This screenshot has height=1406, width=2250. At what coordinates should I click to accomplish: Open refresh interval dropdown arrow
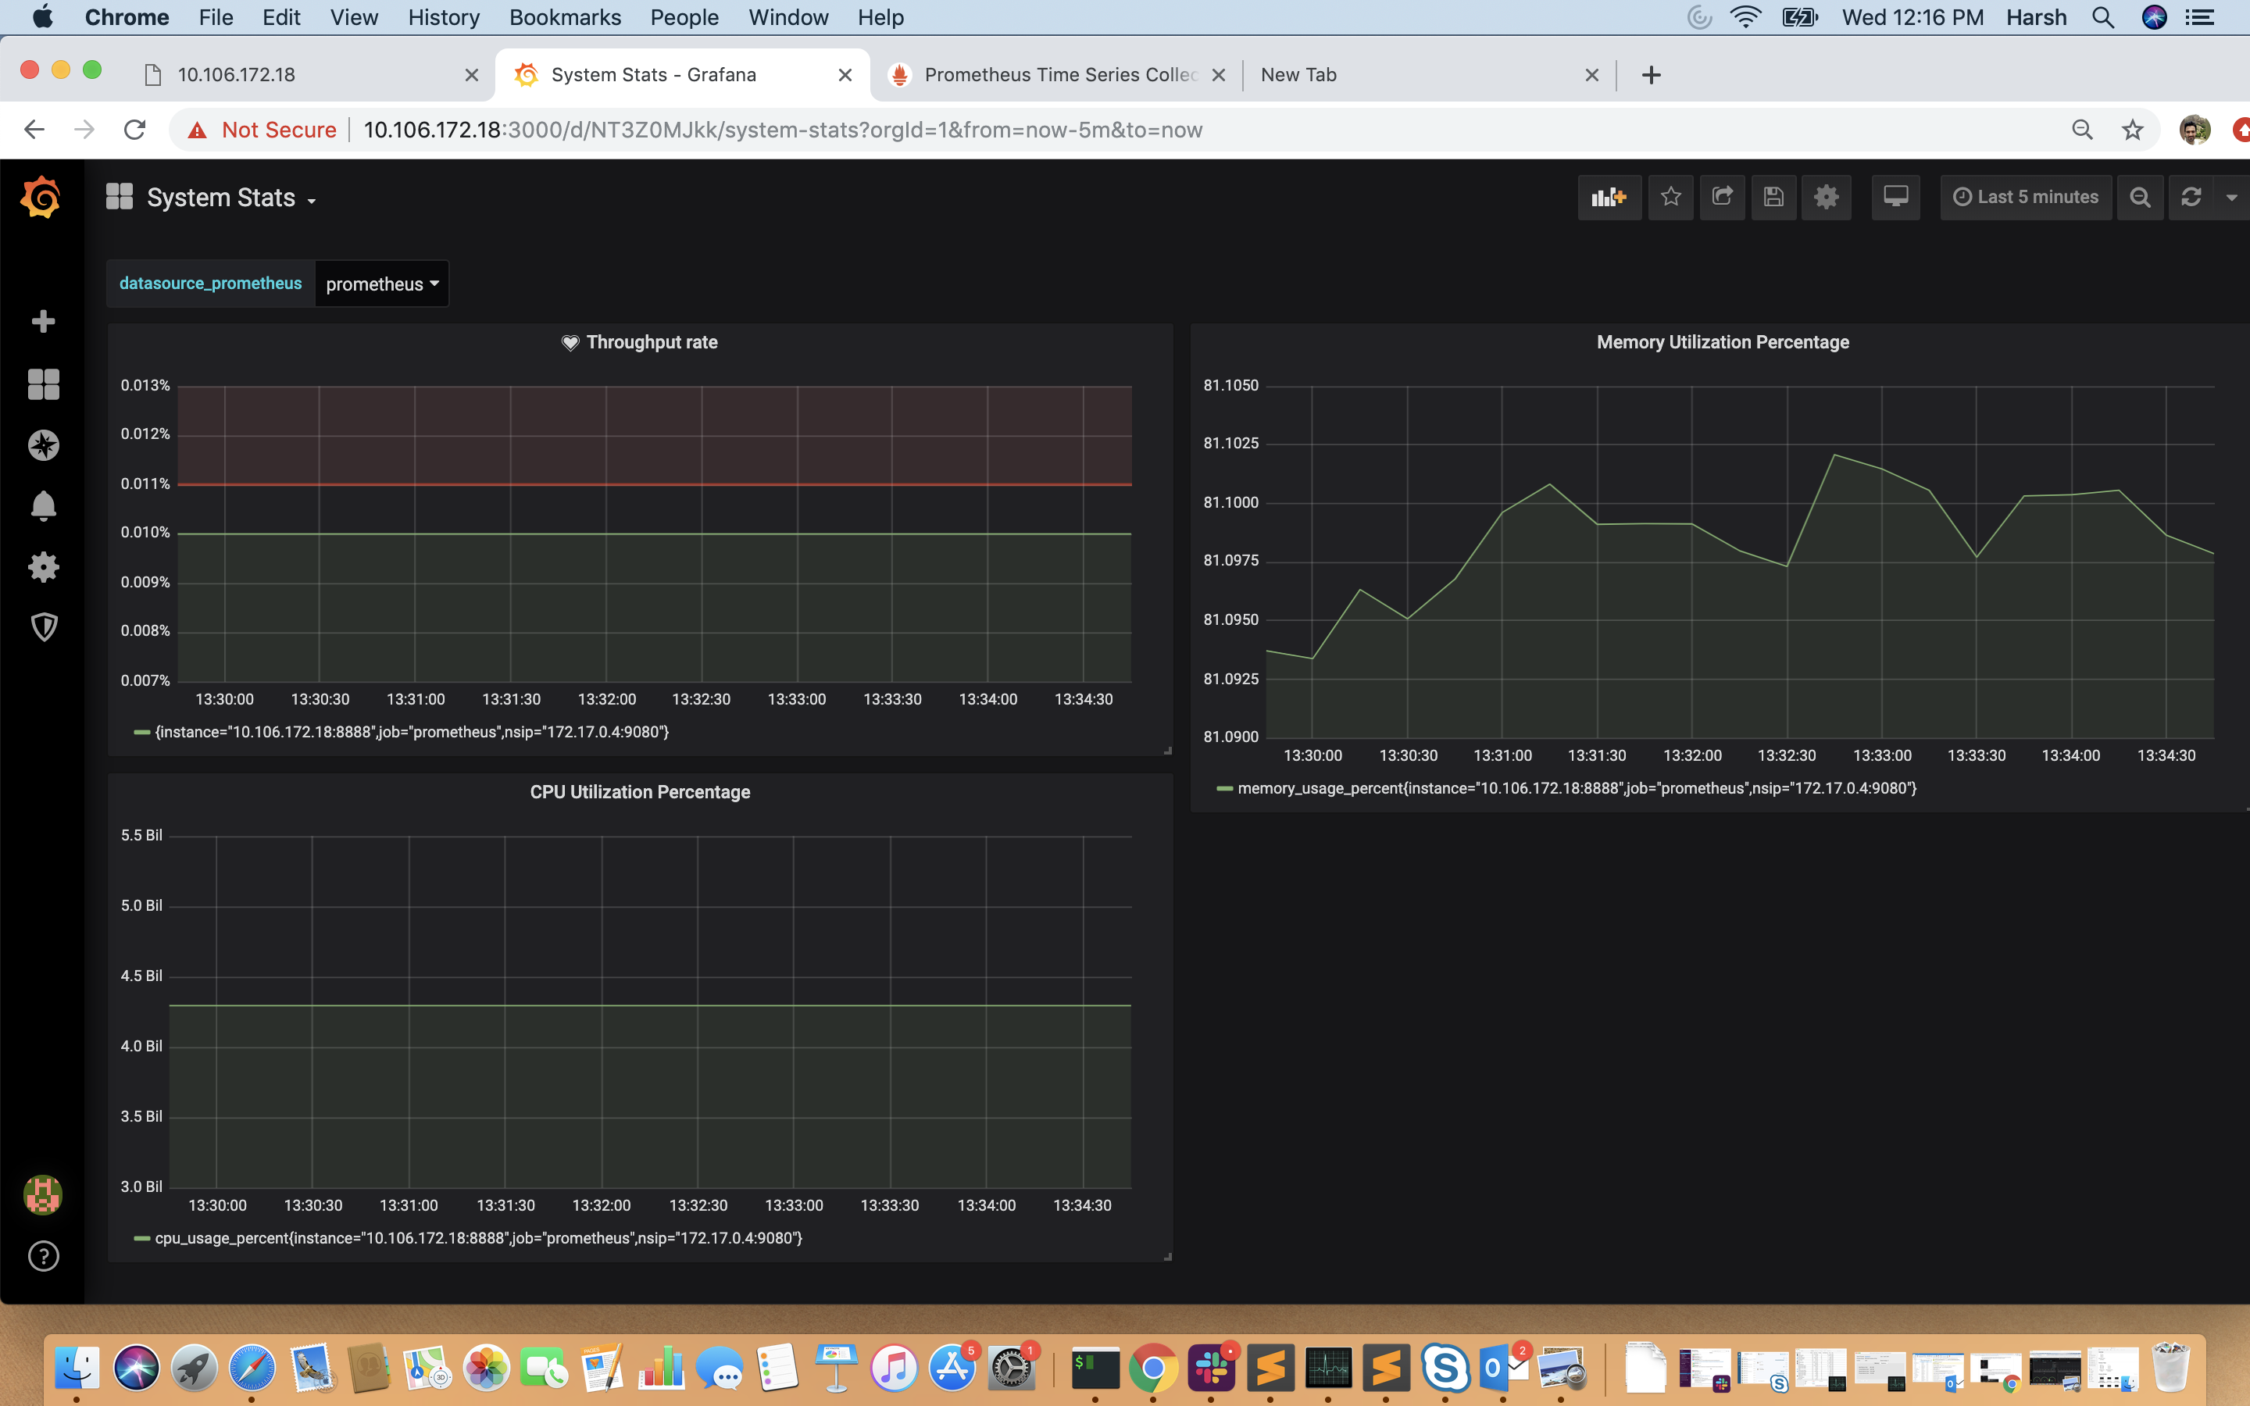point(2230,197)
